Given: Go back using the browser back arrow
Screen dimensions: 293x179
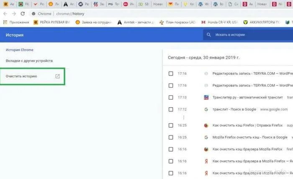Looking at the screenshot, I should 5,14.
